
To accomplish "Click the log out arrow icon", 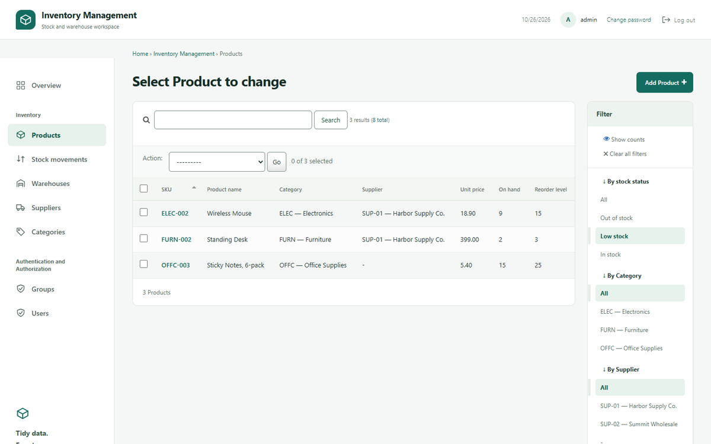I will click(x=666, y=20).
